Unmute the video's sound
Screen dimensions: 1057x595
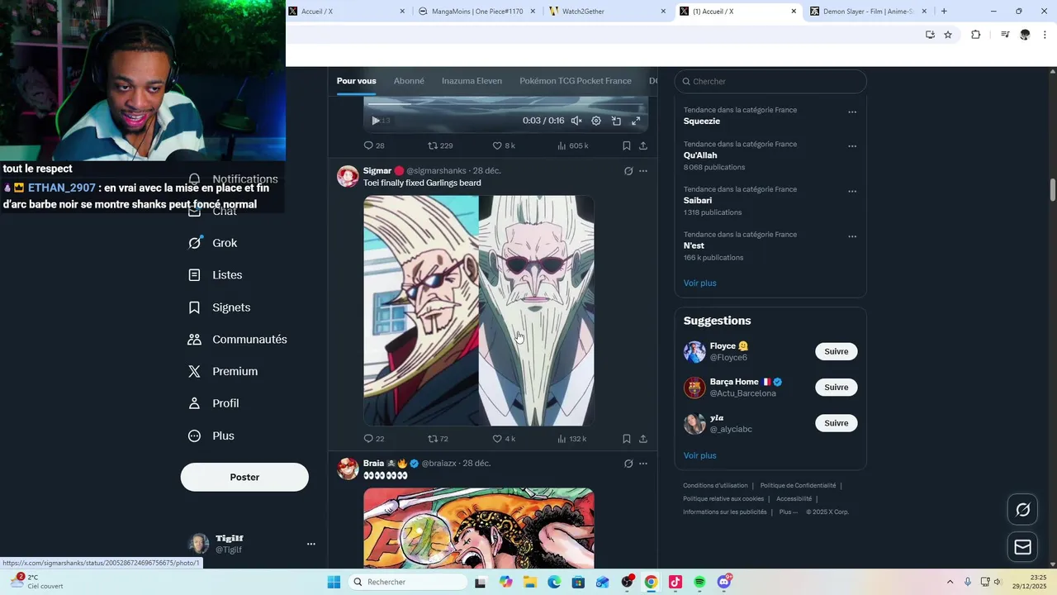576,121
